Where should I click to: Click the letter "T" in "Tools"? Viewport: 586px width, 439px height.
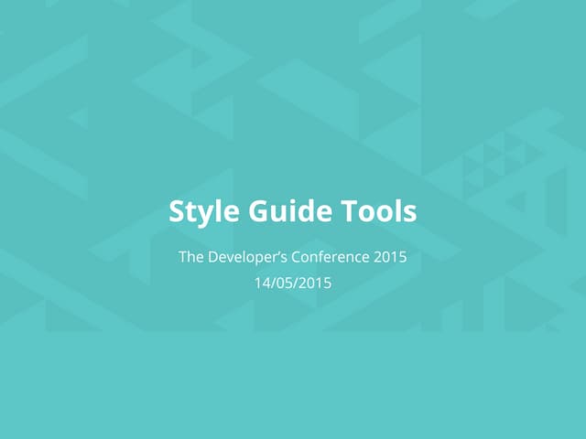[x=348, y=211]
